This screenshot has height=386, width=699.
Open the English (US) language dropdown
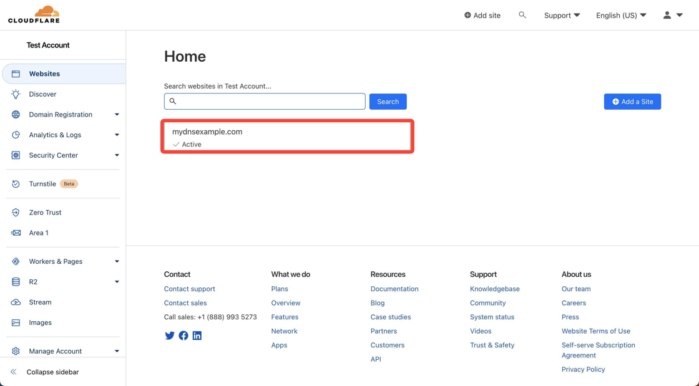tap(621, 15)
